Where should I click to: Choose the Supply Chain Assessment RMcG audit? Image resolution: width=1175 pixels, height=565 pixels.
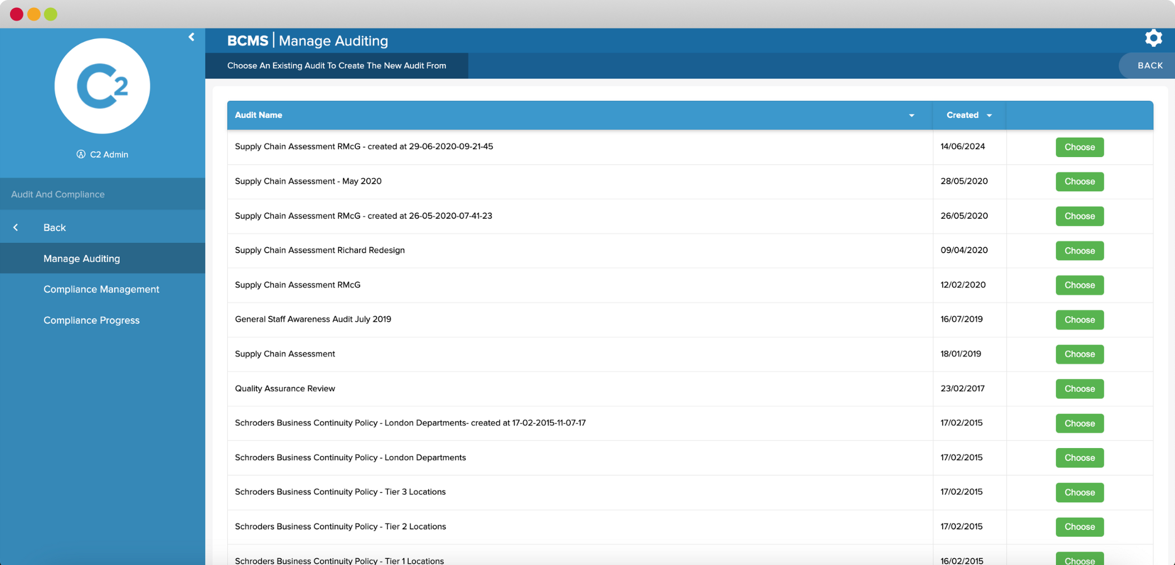coord(1079,285)
